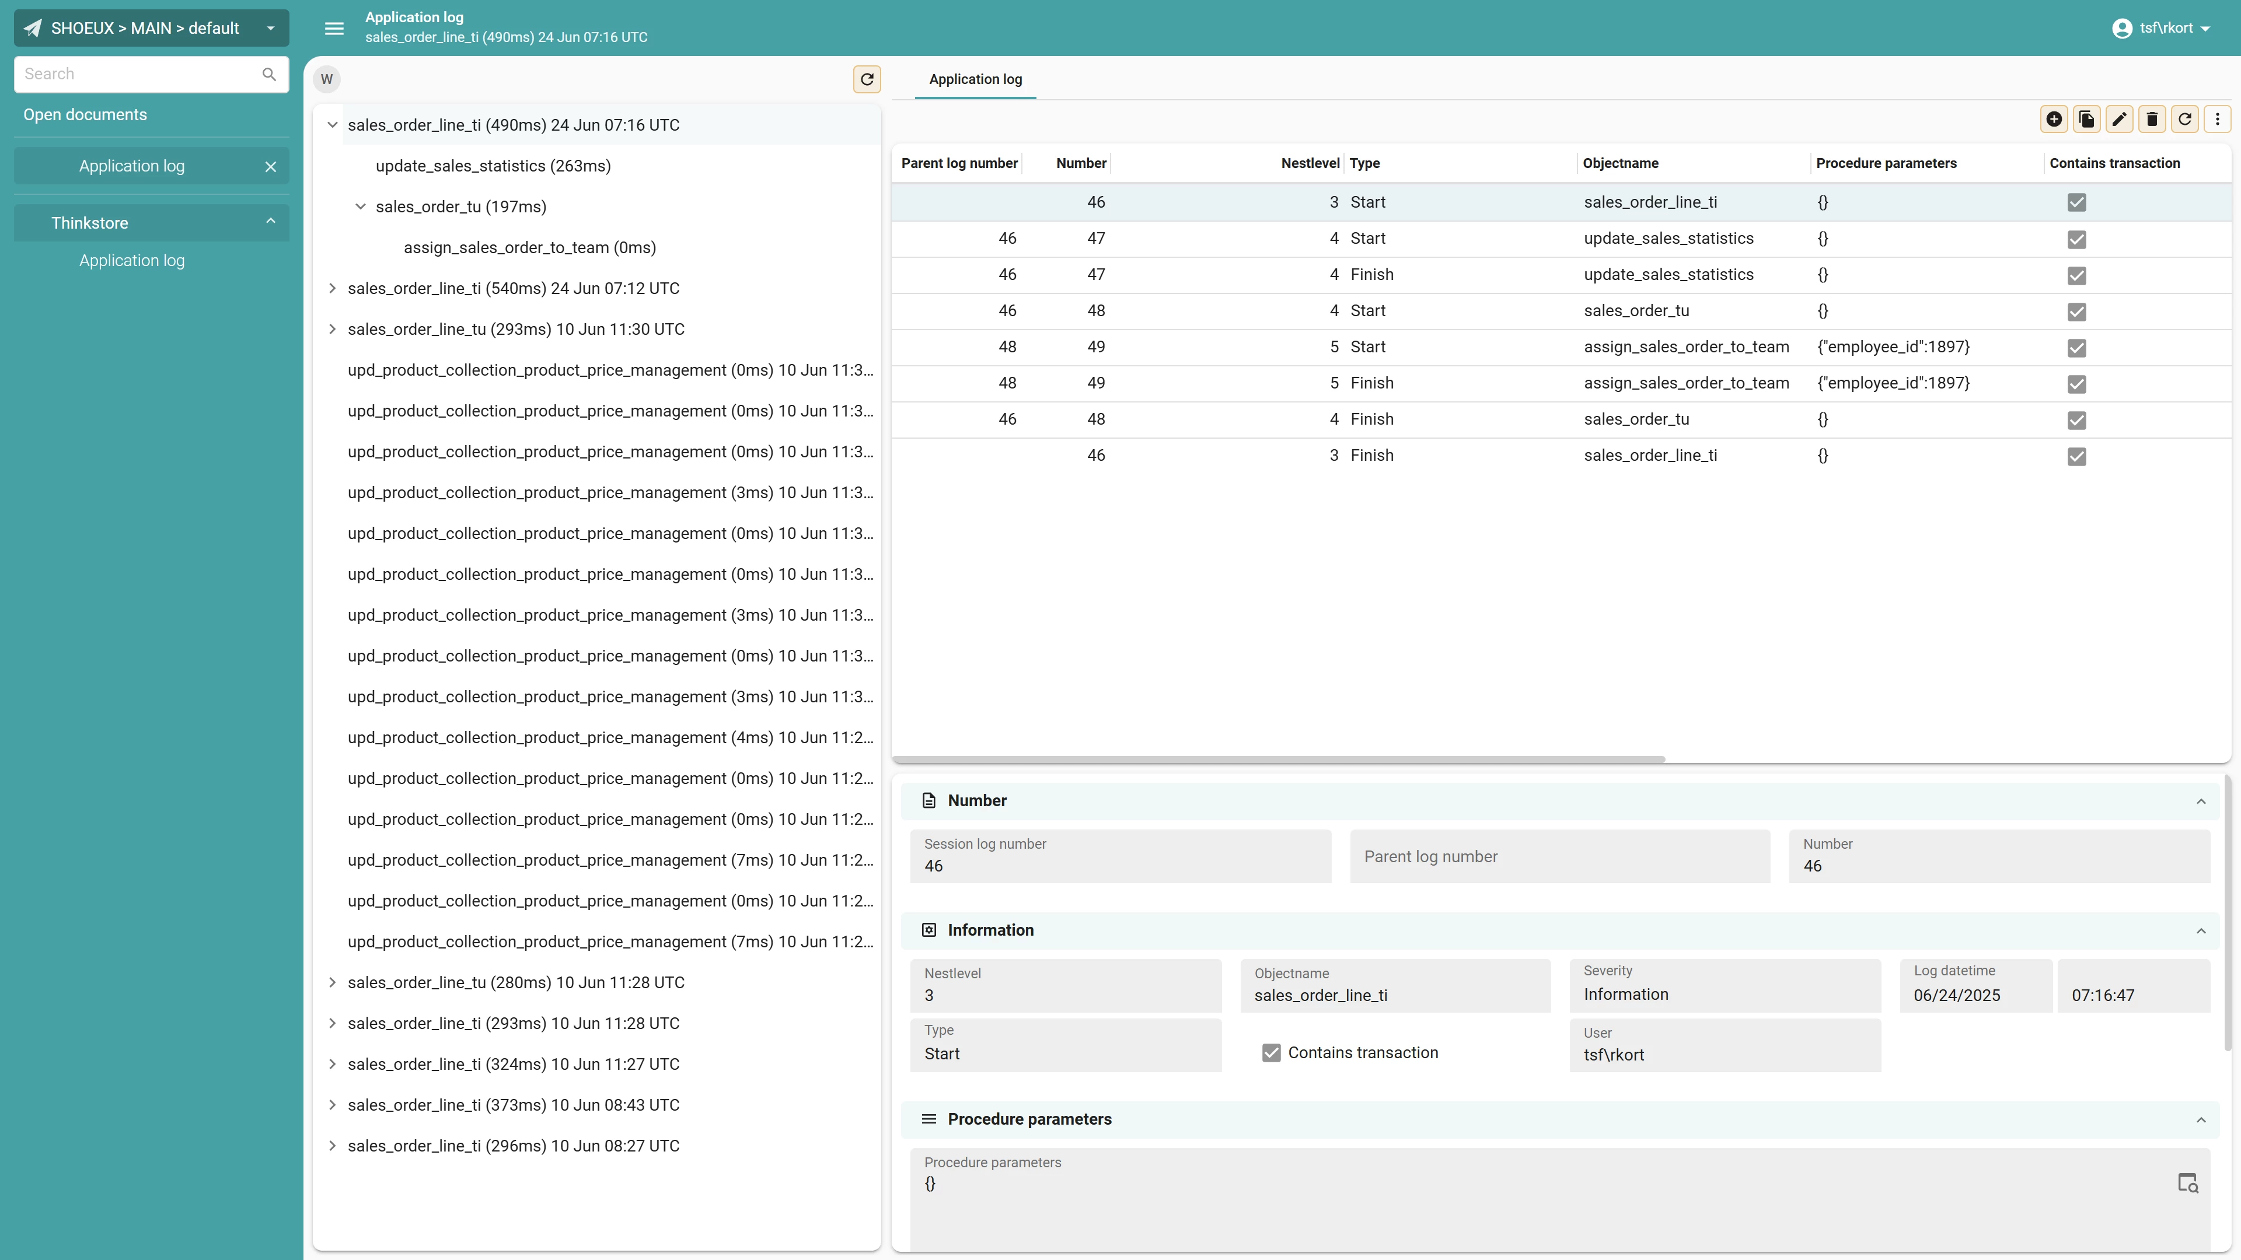This screenshot has height=1260, width=2241.
Task: Delete the selected log record
Action: (2152, 119)
